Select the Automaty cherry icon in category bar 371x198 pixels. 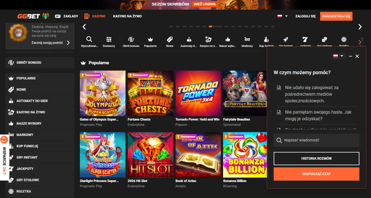pyautogui.click(x=189, y=39)
